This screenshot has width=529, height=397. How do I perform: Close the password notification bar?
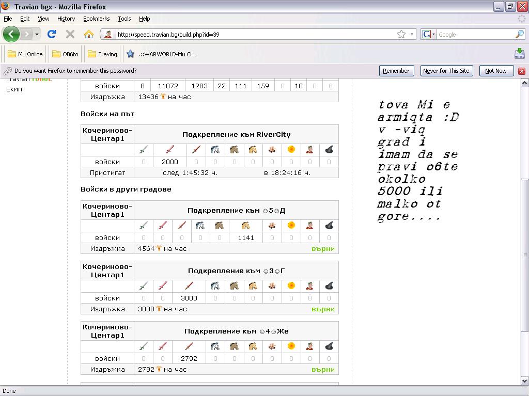[x=522, y=71]
